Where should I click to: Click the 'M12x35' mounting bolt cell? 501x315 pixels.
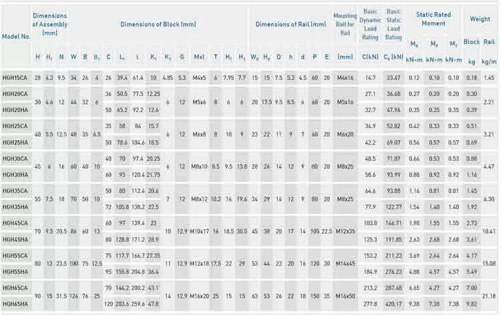[x=345, y=231]
